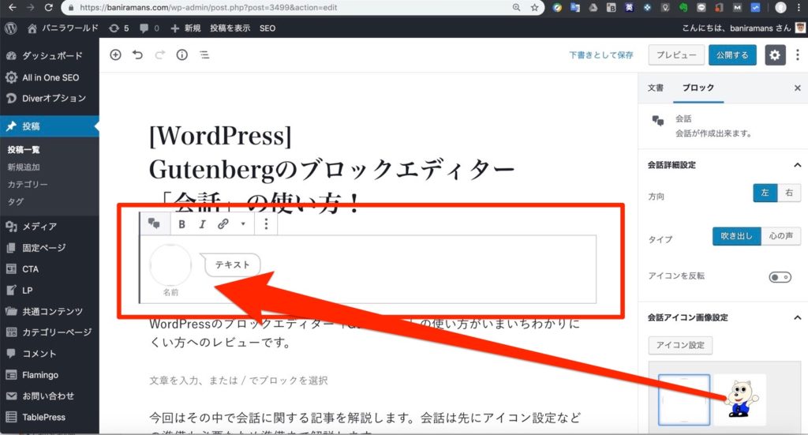
Task: Click the 名前 field under avatar
Action: 170,292
